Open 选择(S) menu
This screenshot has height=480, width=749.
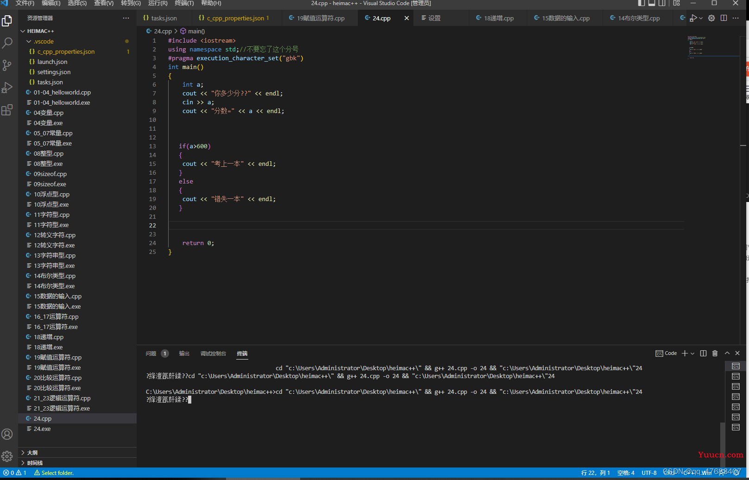coord(77,3)
